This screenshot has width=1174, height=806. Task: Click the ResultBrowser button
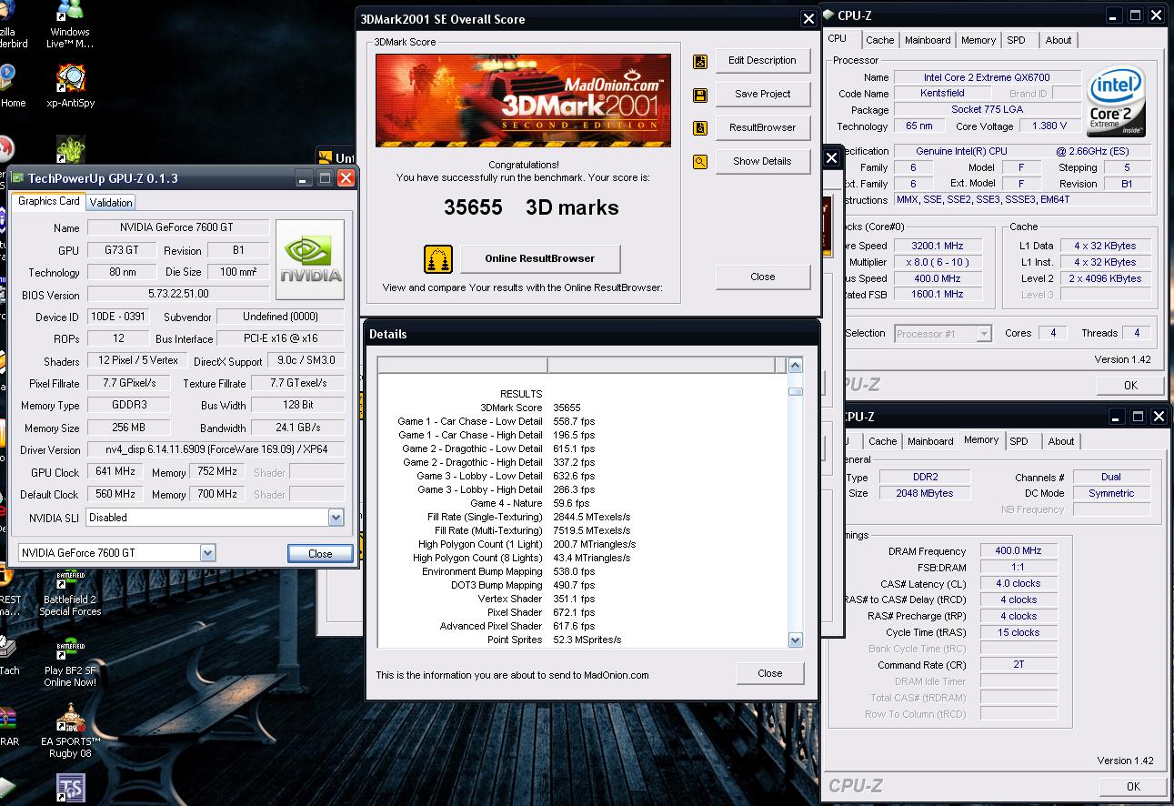[762, 127]
